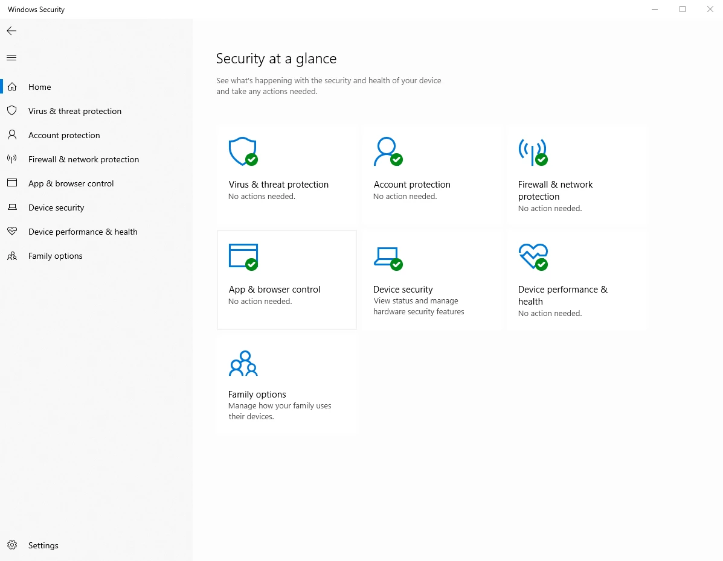Click 'No action needed.' under App & browser control

click(x=260, y=301)
